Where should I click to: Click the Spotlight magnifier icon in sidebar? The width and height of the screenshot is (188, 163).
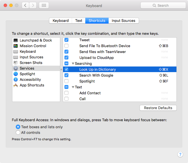pyautogui.click(x=15, y=74)
